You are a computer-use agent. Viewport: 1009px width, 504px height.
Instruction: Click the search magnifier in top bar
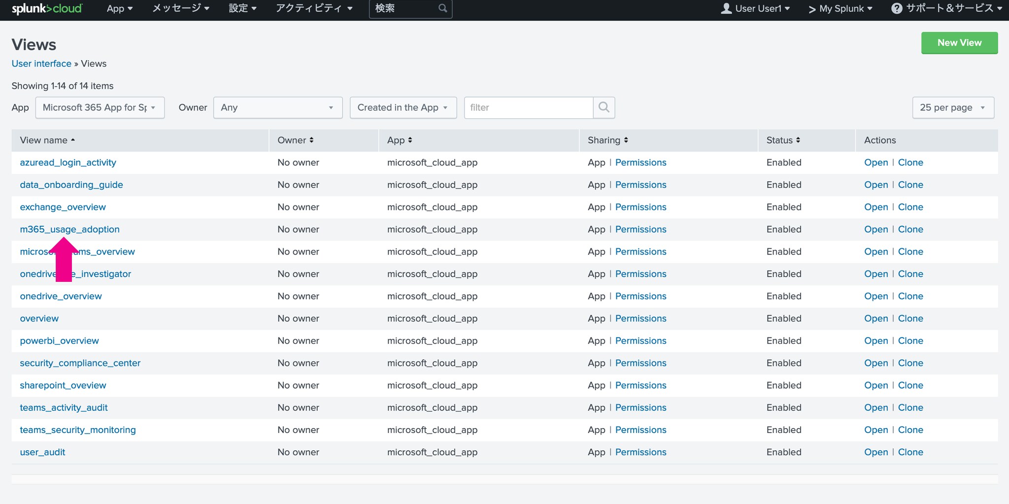coord(442,8)
